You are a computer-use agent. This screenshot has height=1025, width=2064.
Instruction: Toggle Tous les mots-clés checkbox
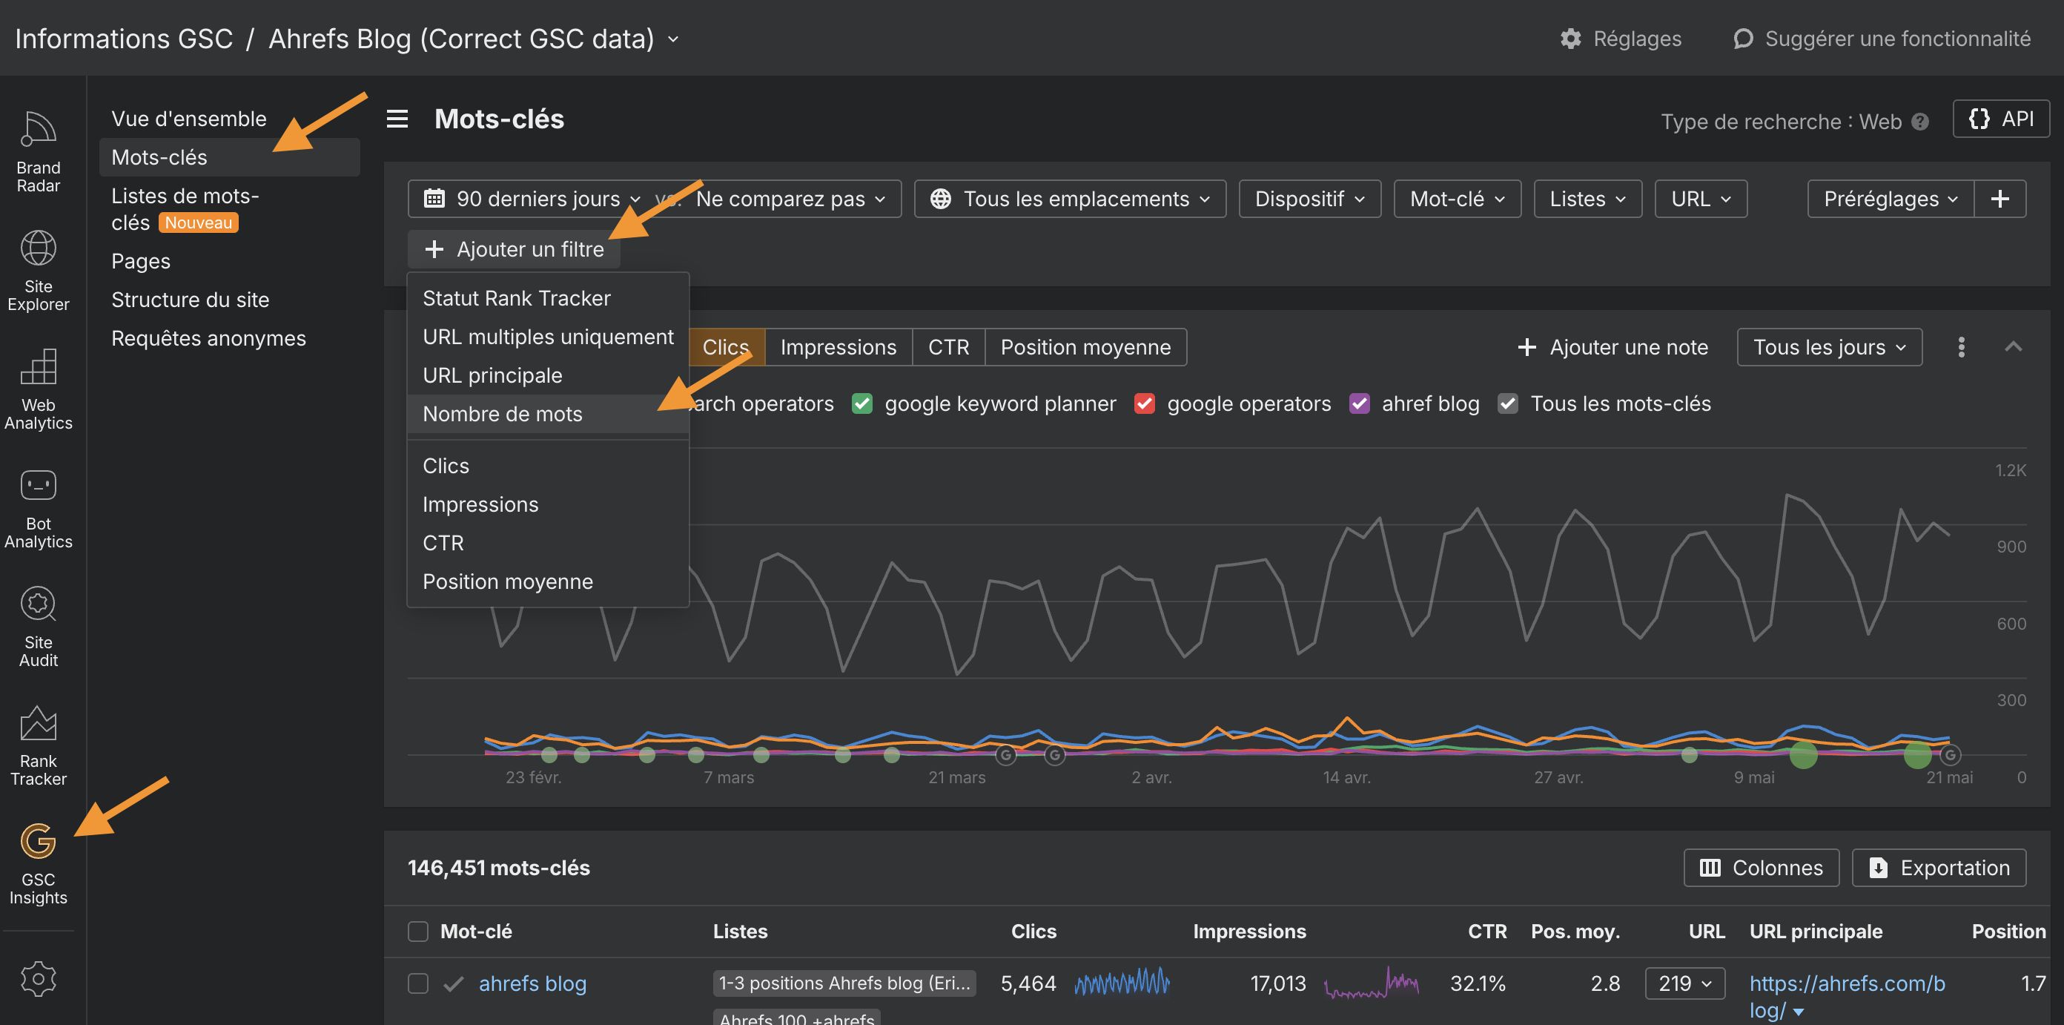coord(1508,403)
